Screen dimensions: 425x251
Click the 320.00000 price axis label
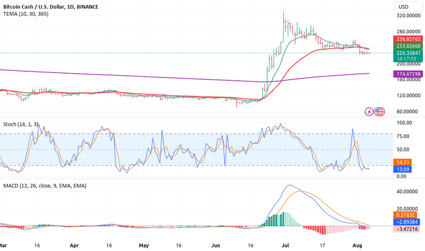point(409,16)
